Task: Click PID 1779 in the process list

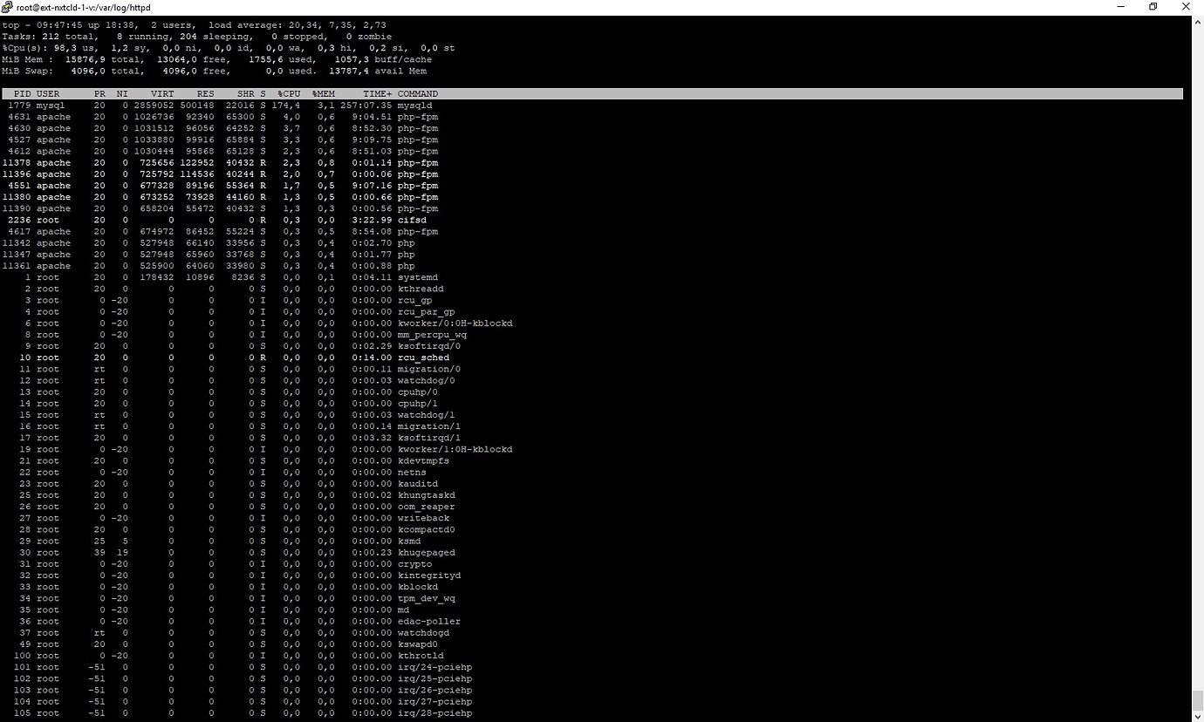Action: (x=19, y=105)
